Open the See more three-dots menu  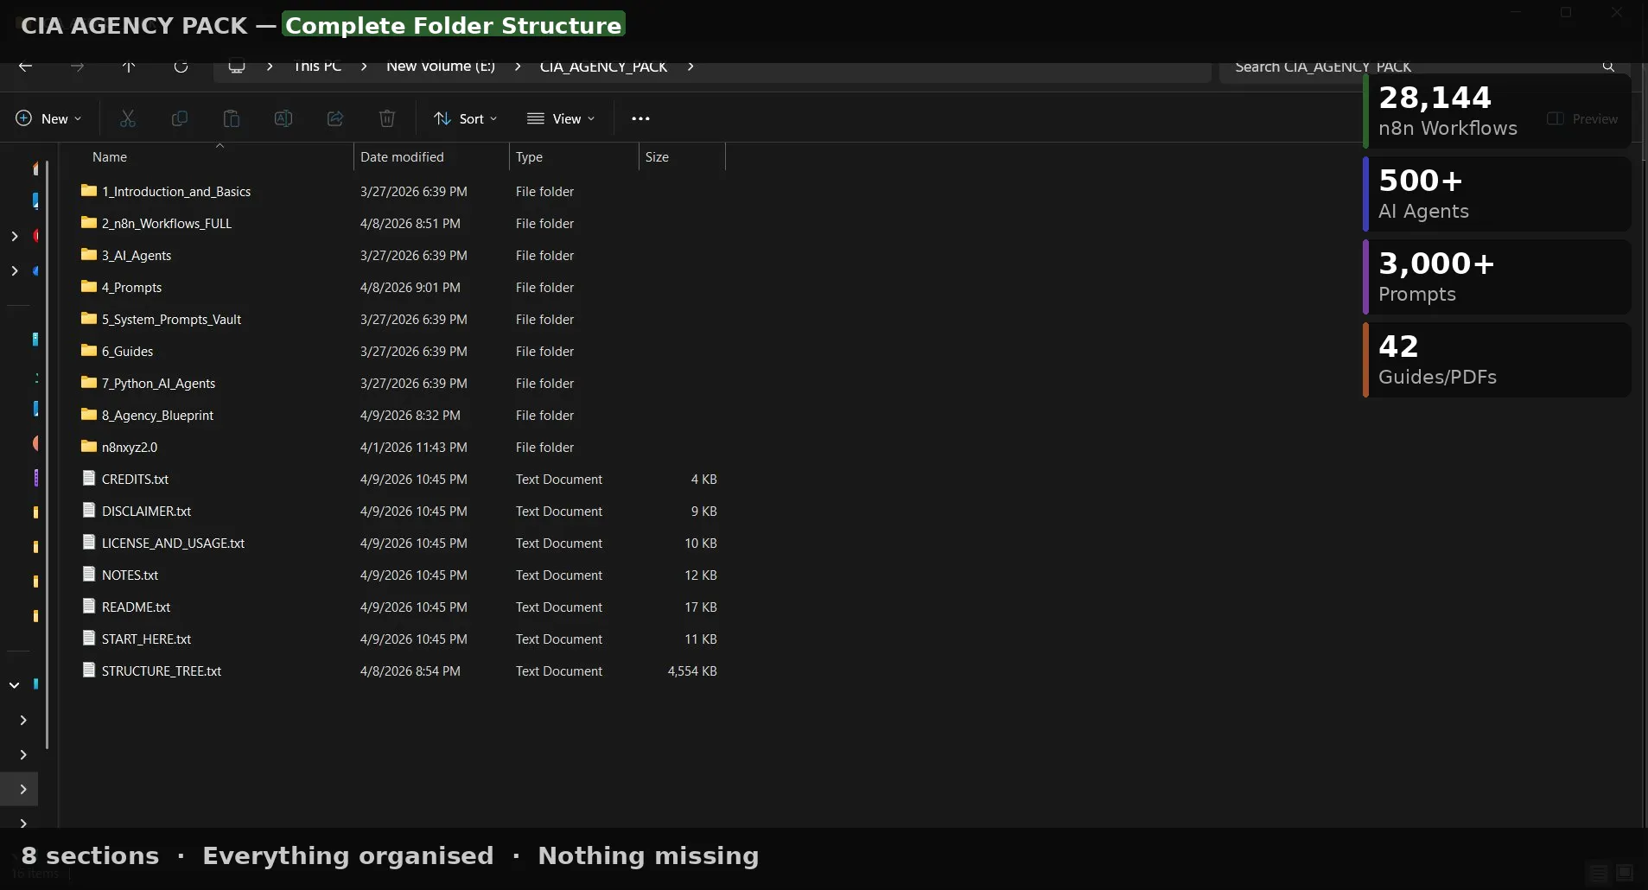coord(640,118)
